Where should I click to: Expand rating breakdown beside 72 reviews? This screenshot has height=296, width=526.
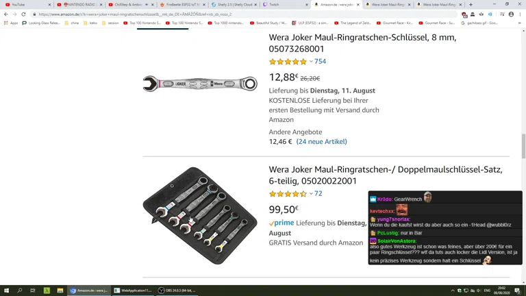(x=311, y=194)
